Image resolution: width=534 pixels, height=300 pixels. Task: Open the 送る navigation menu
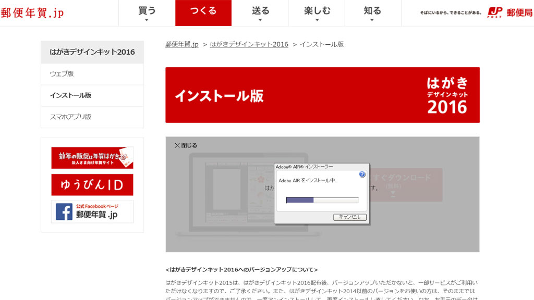point(260,13)
